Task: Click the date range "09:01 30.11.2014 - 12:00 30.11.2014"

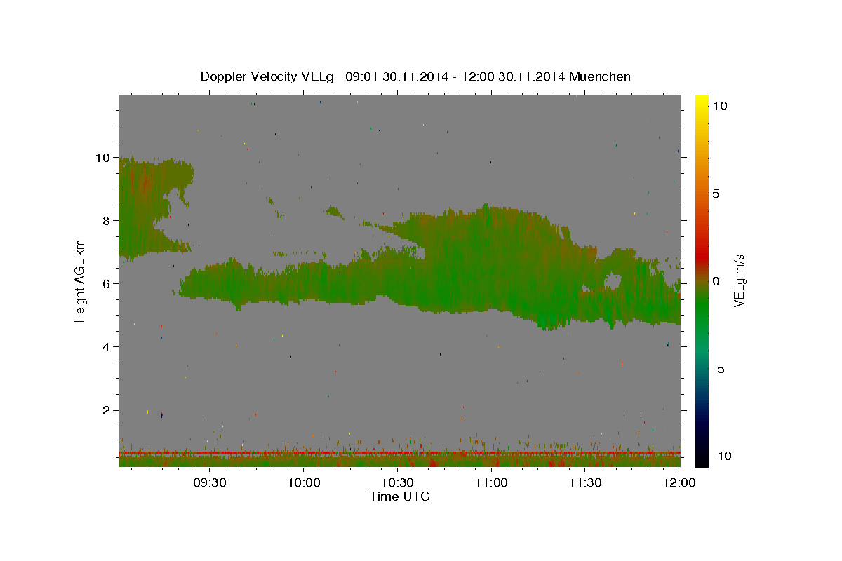Action: coord(455,76)
